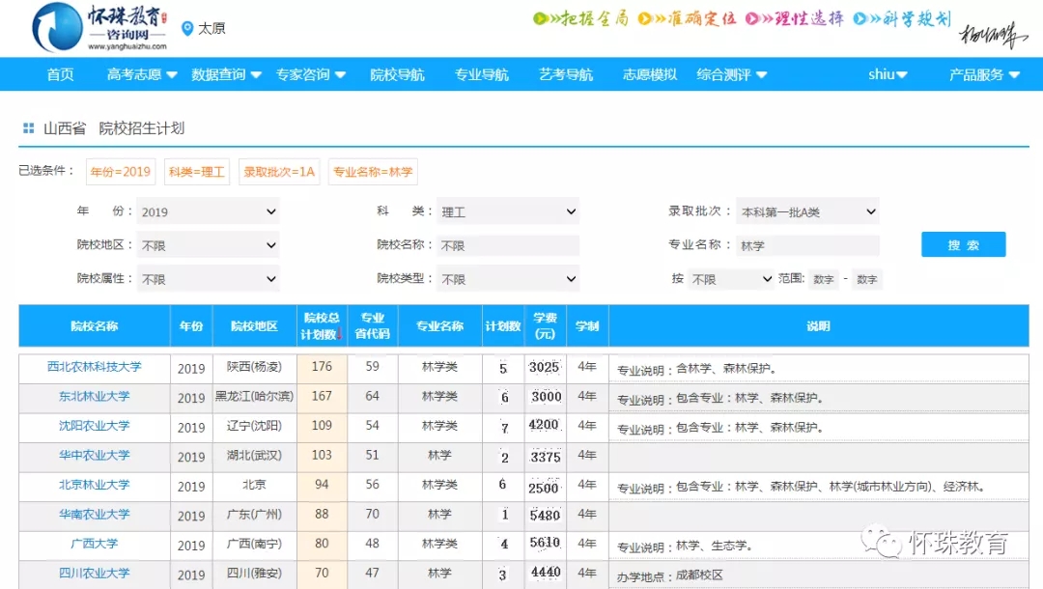Click the location pin next to 太原
Image resolution: width=1043 pixels, height=589 pixels.
point(189,28)
